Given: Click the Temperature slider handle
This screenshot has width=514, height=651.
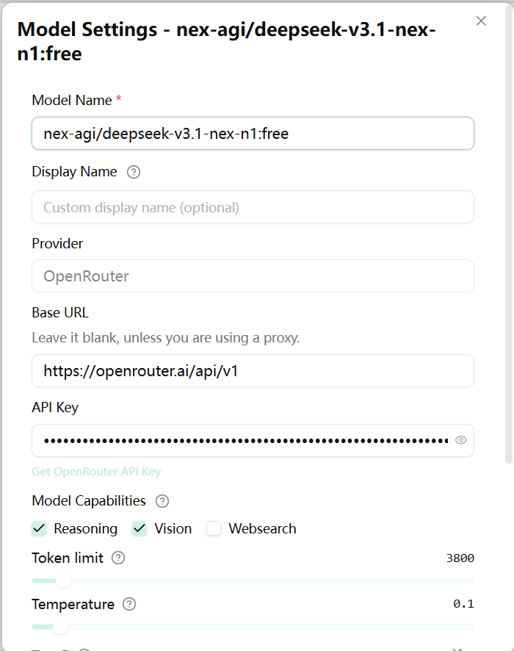Looking at the screenshot, I should pyautogui.click(x=60, y=627).
